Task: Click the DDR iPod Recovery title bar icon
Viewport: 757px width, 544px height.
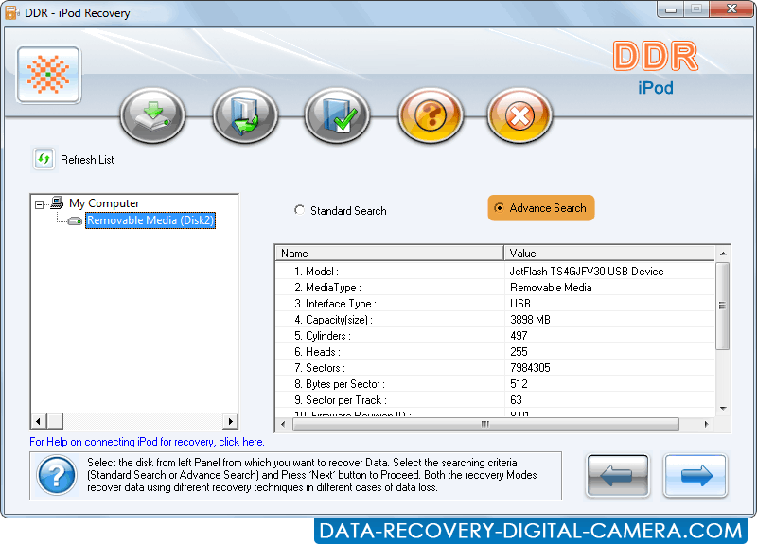Action: coord(12,12)
